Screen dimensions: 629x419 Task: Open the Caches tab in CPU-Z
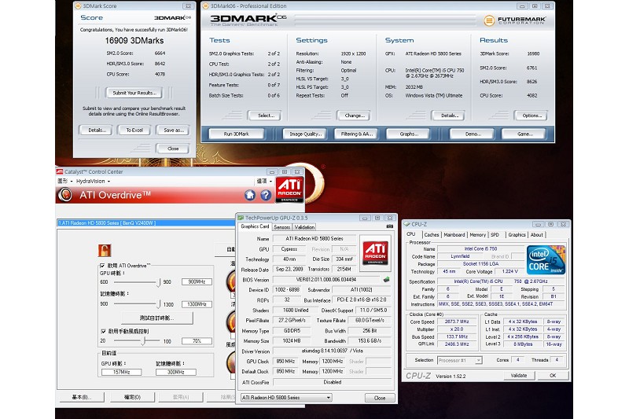point(431,235)
